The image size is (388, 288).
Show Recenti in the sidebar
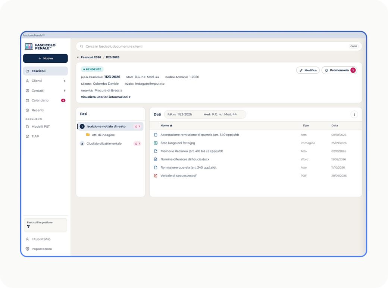coord(46,110)
